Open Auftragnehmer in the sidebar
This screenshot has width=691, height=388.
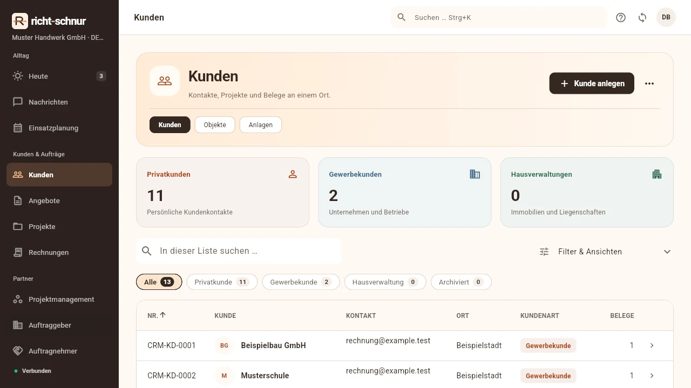(x=59, y=351)
